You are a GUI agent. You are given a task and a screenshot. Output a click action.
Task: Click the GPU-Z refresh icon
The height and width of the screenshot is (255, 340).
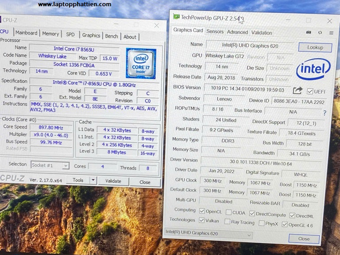[x=320, y=32]
